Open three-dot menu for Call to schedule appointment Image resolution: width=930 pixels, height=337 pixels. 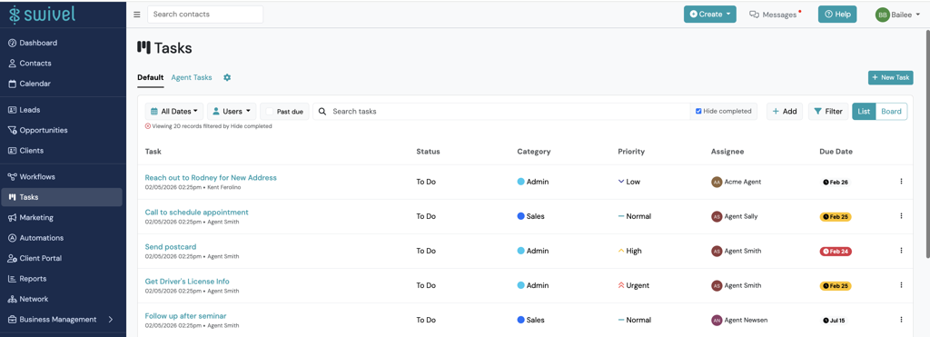pyautogui.click(x=901, y=216)
